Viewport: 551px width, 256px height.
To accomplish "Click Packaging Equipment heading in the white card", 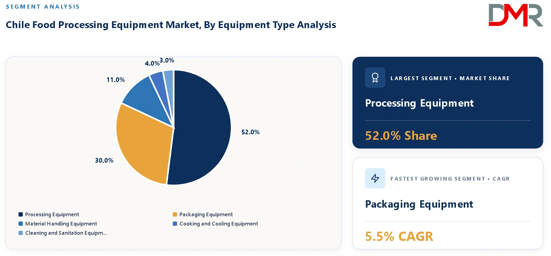I will pyautogui.click(x=419, y=204).
